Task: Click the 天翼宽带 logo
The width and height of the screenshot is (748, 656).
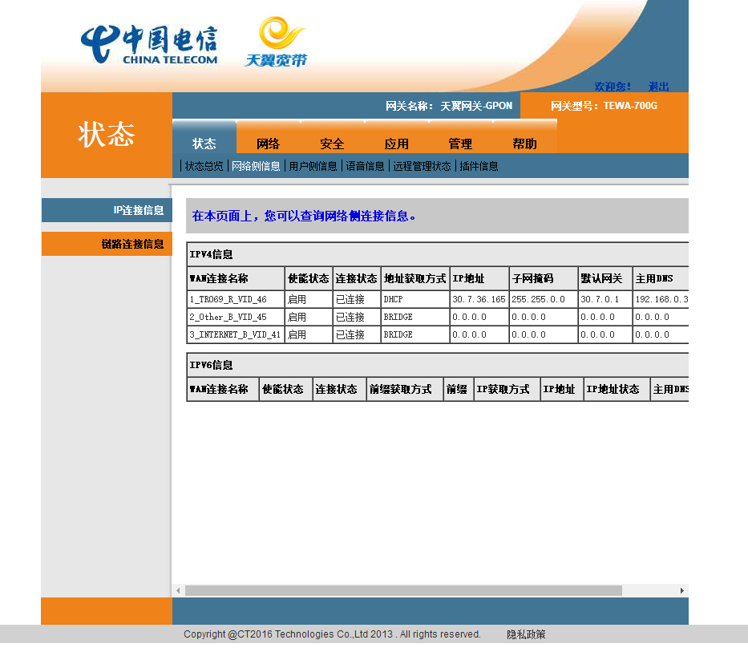Action: (277, 43)
